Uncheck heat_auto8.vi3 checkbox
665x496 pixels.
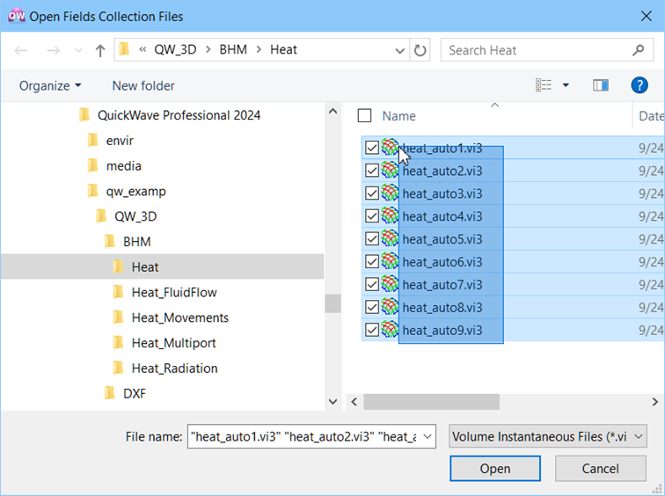coord(372,307)
